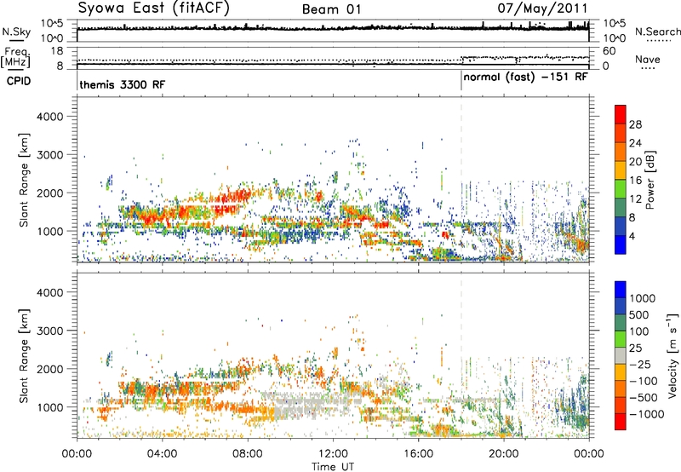
Task: Click the "Time UT" axis title
Action: click(x=333, y=467)
